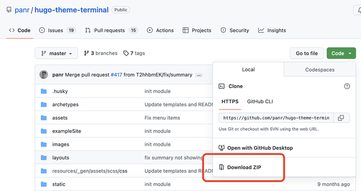Click the Public visibility label
361x191 pixels.
(x=121, y=10)
